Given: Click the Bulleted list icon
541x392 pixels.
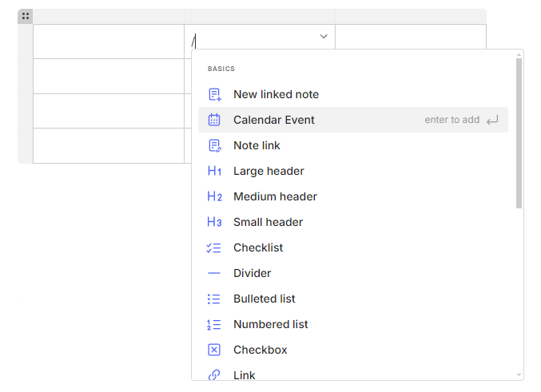Looking at the screenshot, I should click(x=213, y=299).
